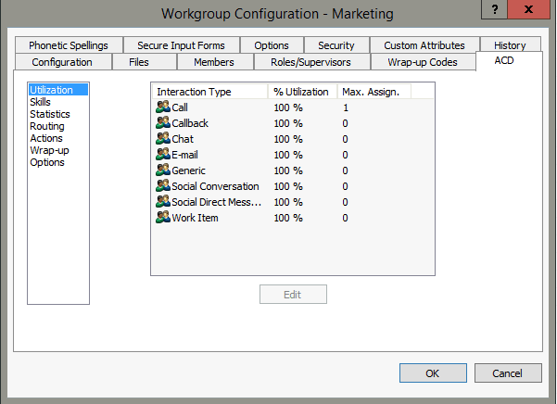
Task: Click the Cancel button
Action: [x=507, y=373]
